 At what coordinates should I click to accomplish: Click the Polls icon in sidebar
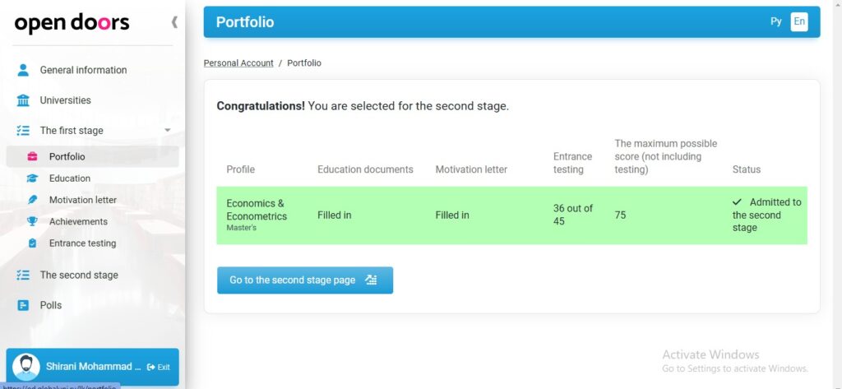tap(22, 305)
